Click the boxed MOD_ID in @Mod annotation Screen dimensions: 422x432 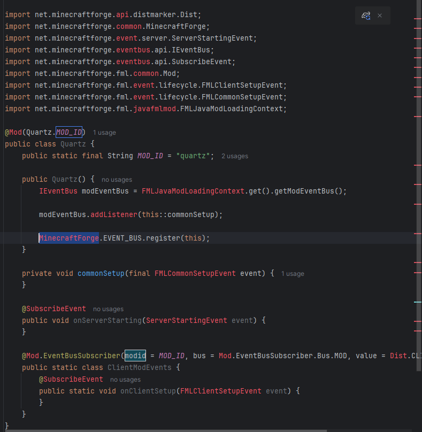(x=69, y=132)
